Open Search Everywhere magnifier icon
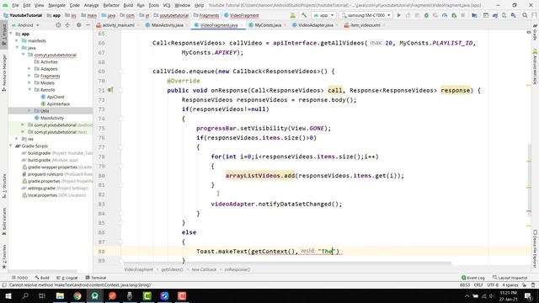 525,15
